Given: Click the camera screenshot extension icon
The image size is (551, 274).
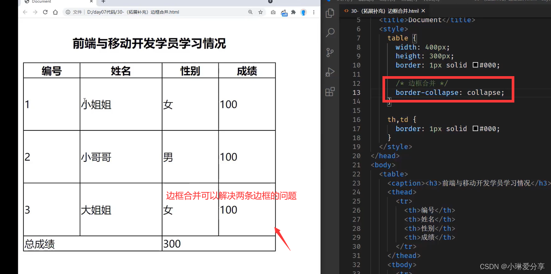Looking at the screenshot, I should (x=273, y=12).
